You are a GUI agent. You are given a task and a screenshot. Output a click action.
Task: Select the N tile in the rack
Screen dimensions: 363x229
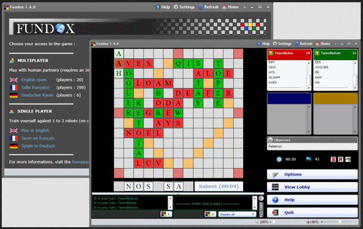(129, 186)
